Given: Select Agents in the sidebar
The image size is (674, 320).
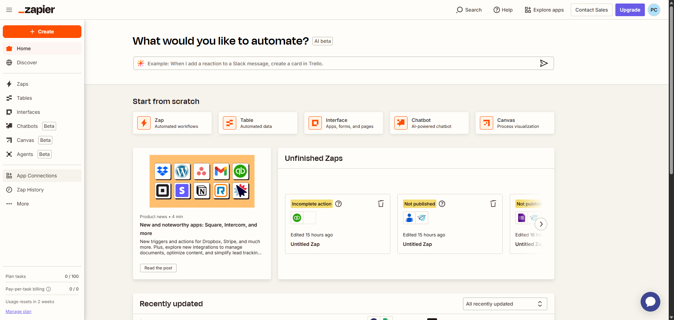Looking at the screenshot, I should click(x=25, y=154).
